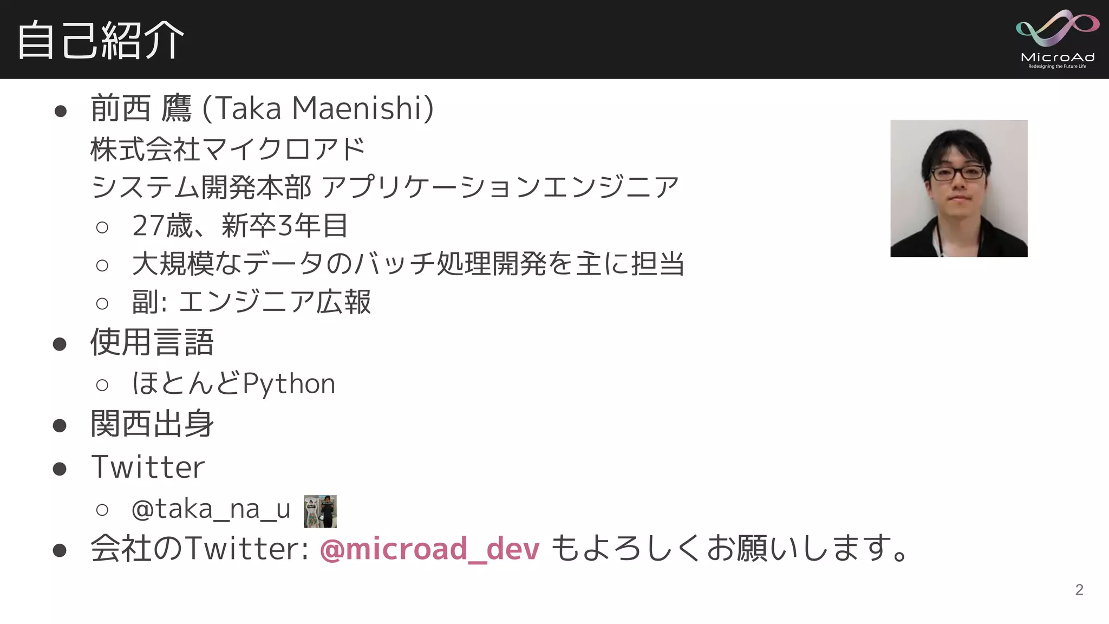Screen dimensions: 1109x624
Task: Click the company name 株式会社マイクロアド
Action: (x=227, y=149)
